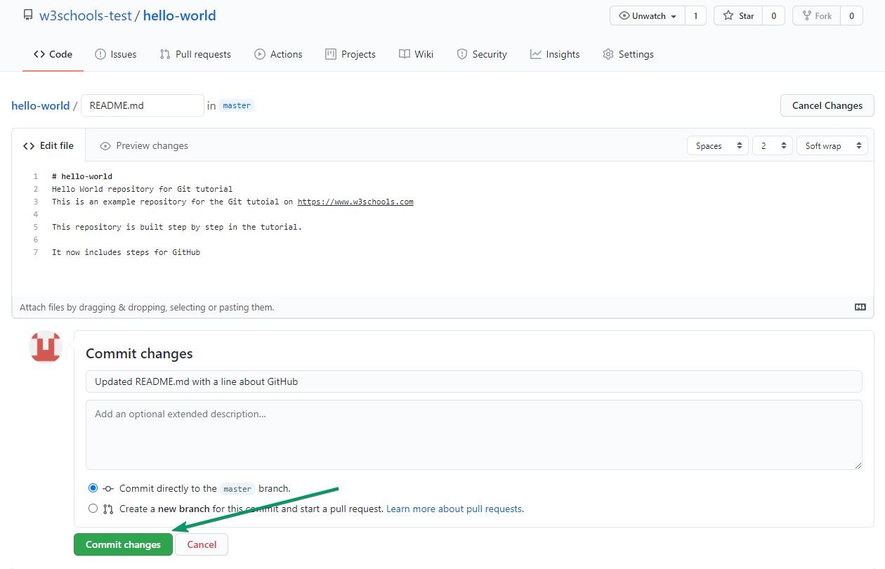This screenshot has width=885, height=569.
Task: Open the Insights graph icon
Action: click(535, 53)
